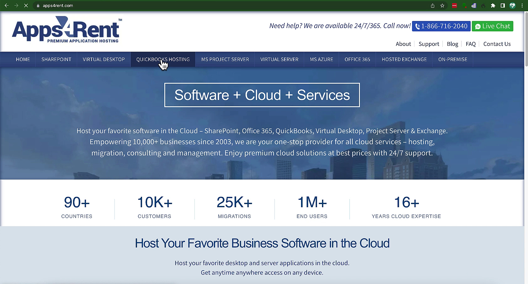Toggle the browser side panel
Screen dimensions: 528x284
pos(503,6)
